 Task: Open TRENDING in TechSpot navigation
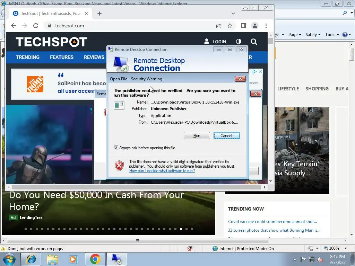coord(28,57)
